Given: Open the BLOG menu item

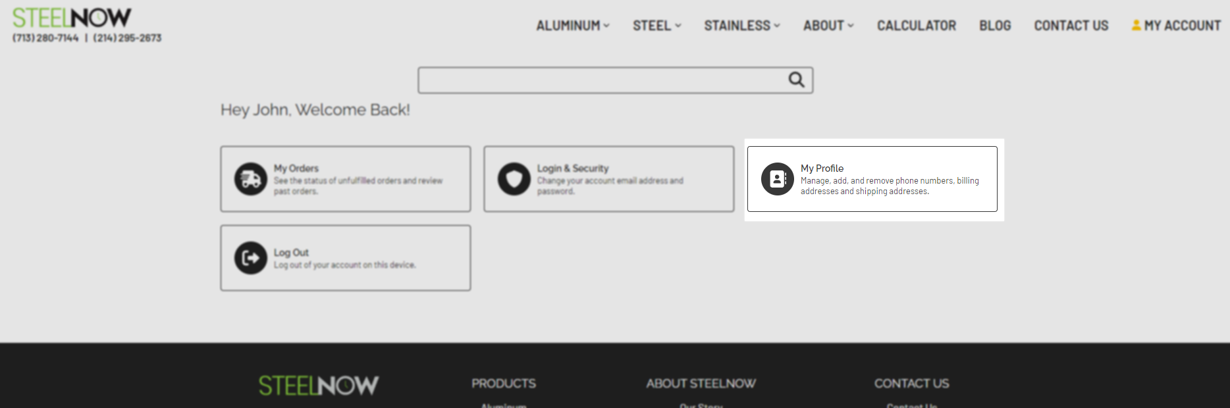Looking at the screenshot, I should pos(994,26).
